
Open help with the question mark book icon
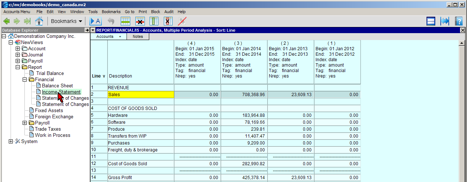pyautogui.click(x=459, y=21)
